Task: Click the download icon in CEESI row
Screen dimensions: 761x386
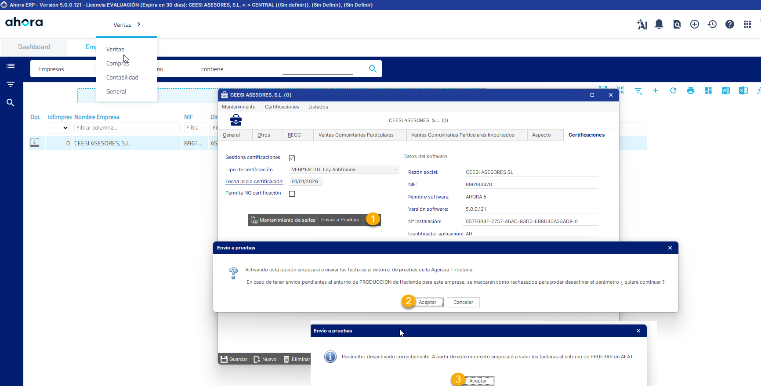Action: point(35,143)
